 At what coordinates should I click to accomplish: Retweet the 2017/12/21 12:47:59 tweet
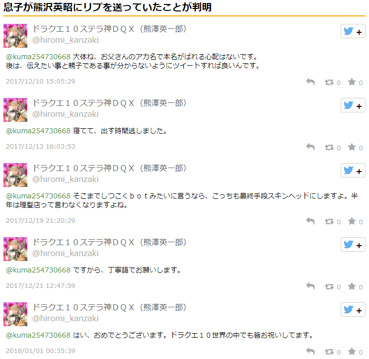pyautogui.click(x=329, y=286)
